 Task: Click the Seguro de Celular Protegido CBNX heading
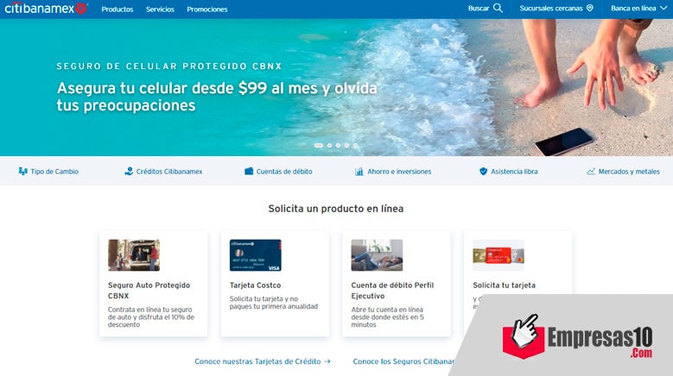[169, 66]
